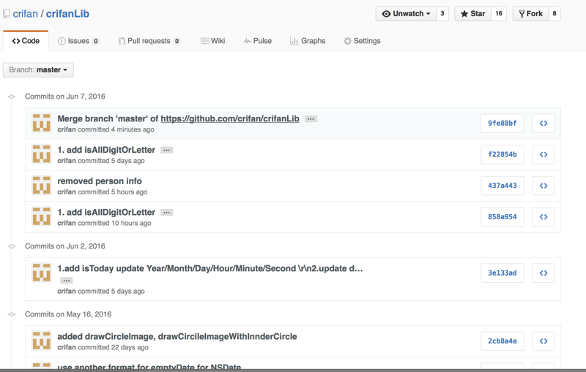The width and height of the screenshot is (586, 372).
Task: Browse repository at commit 437a443
Action: click(x=543, y=186)
